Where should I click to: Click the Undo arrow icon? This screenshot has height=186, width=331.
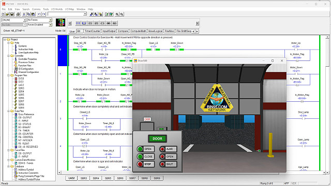39,14
